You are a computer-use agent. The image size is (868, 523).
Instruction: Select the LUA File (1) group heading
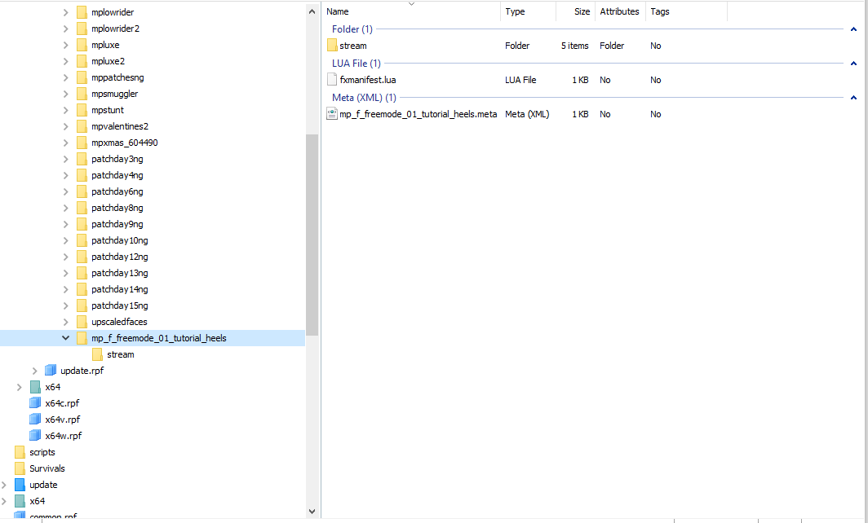point(356,64)
